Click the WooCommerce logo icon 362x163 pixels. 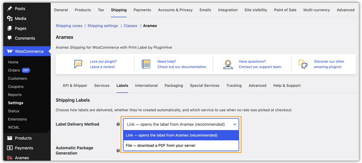(x=10, y=51)
